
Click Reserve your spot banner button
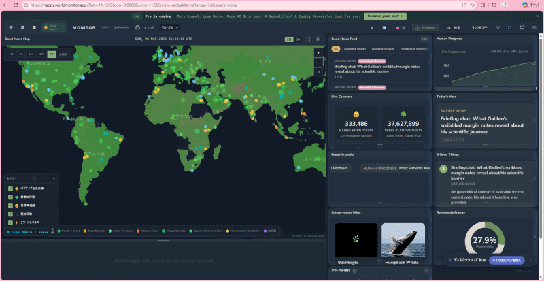(x=385, y=16)
